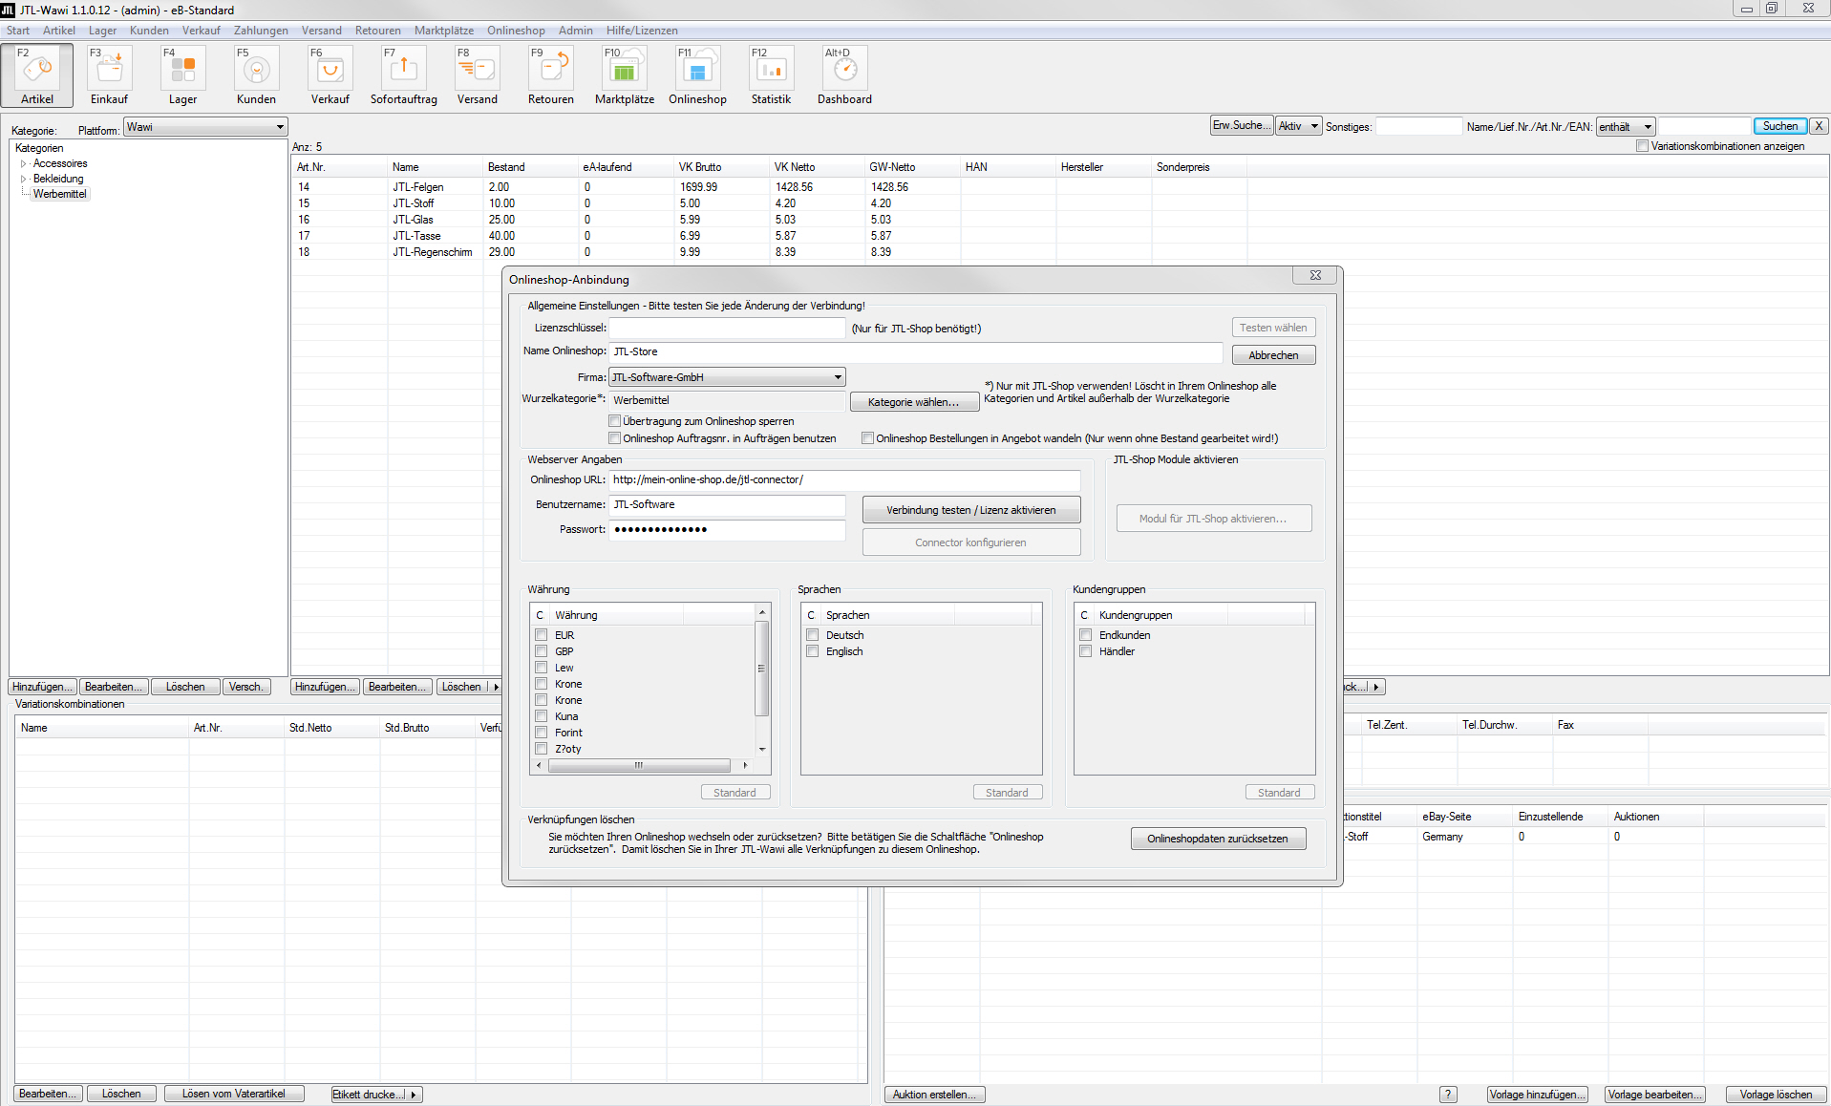Open the Retouren menu bar item
This screenshot has width=1831, height=1106.
378,31
